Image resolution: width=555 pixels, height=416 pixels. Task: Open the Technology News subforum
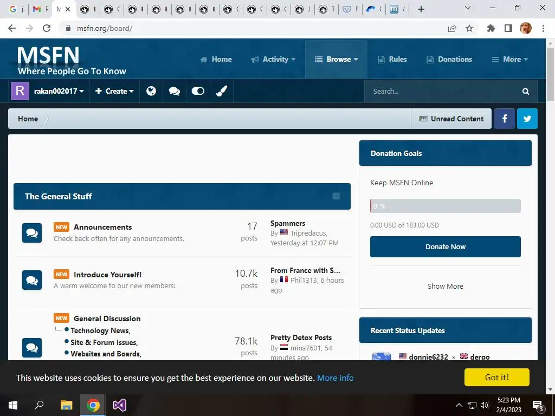pyautogui.click(x=100, y=330)
